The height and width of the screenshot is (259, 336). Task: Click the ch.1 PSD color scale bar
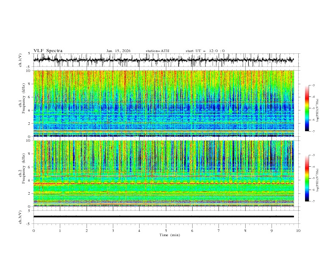(x=307, y=108)
